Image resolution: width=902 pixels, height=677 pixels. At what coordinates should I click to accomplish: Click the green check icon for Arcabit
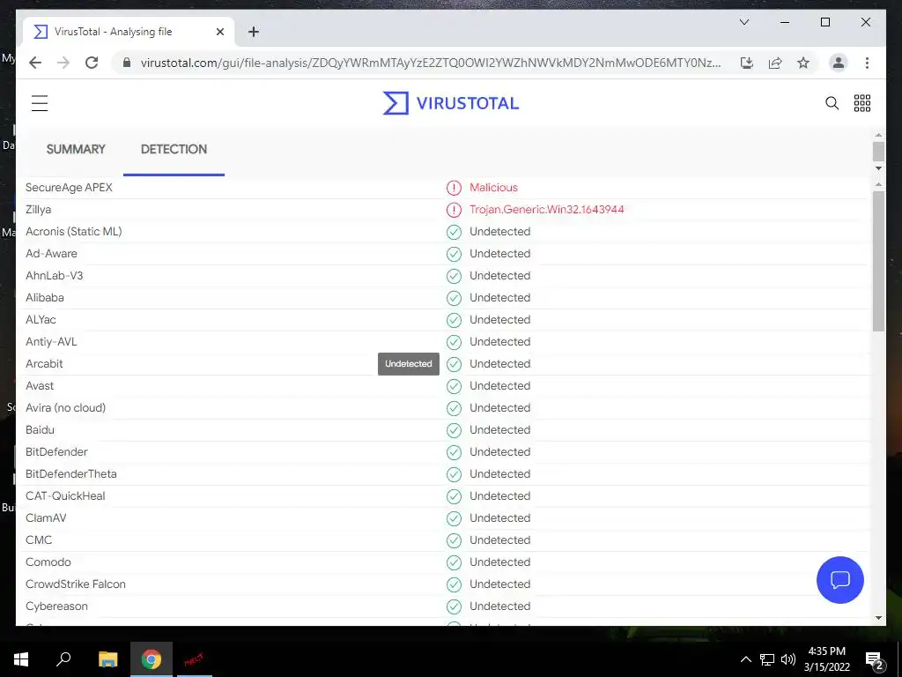[454, 364]
